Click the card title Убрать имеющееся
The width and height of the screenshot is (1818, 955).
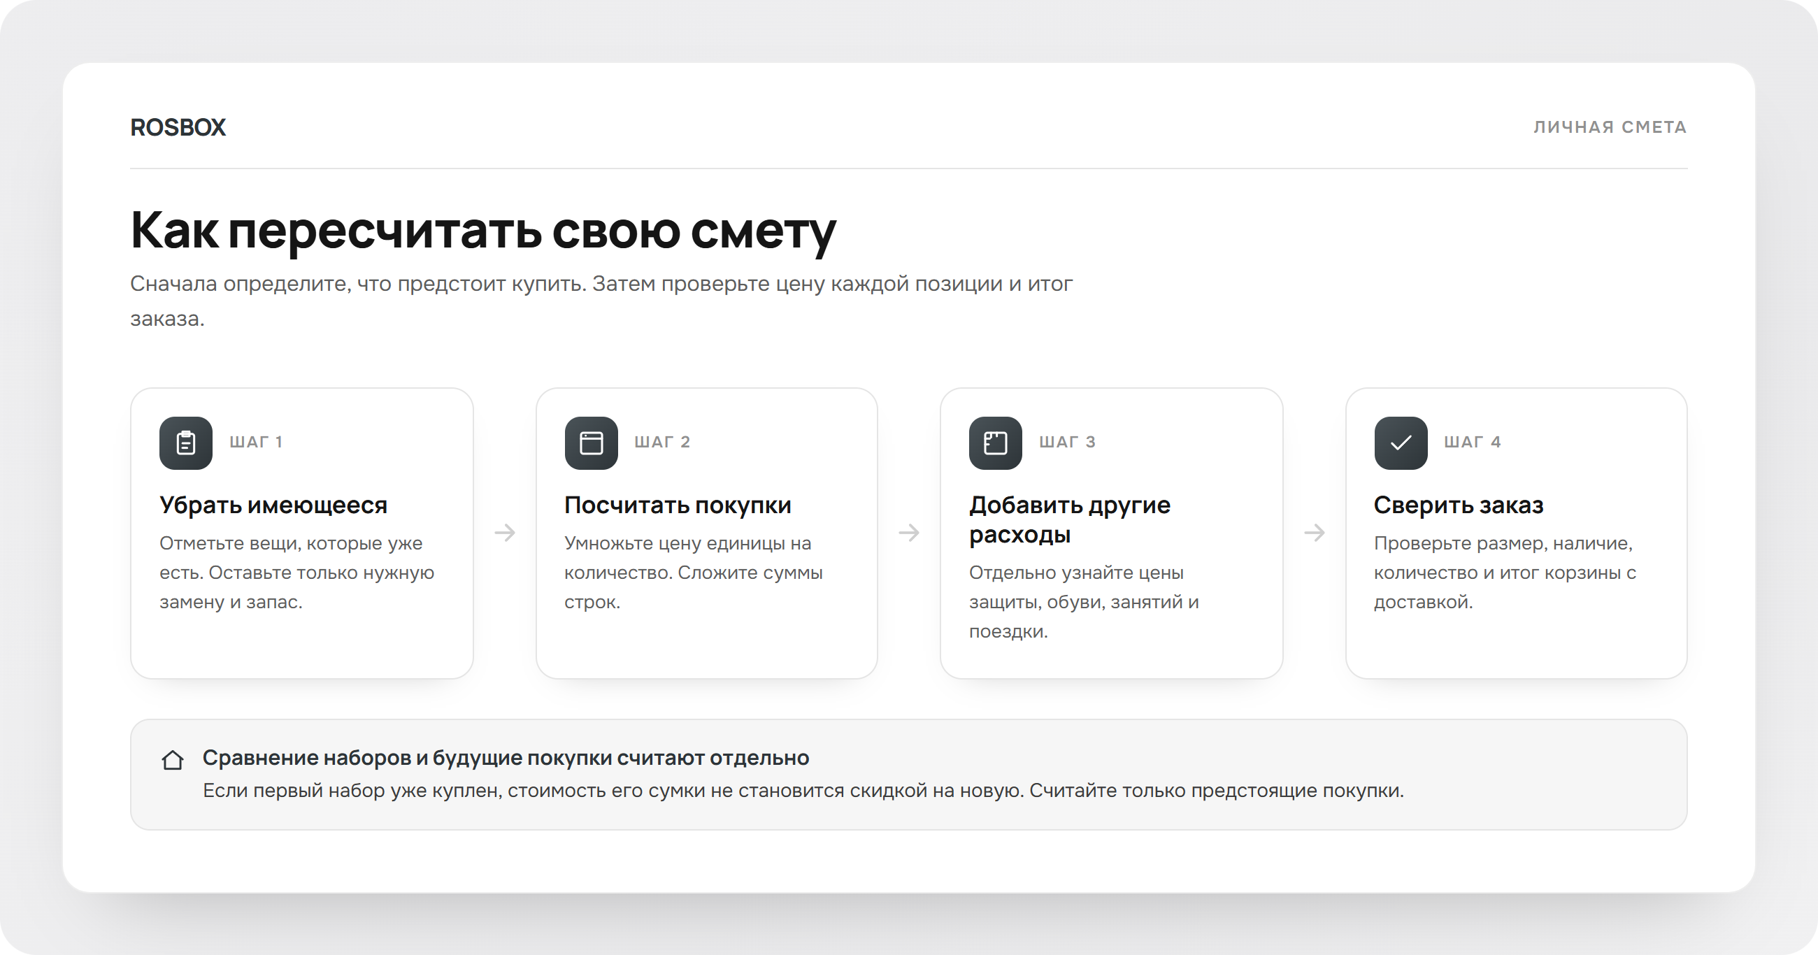(x=273, y=505)
